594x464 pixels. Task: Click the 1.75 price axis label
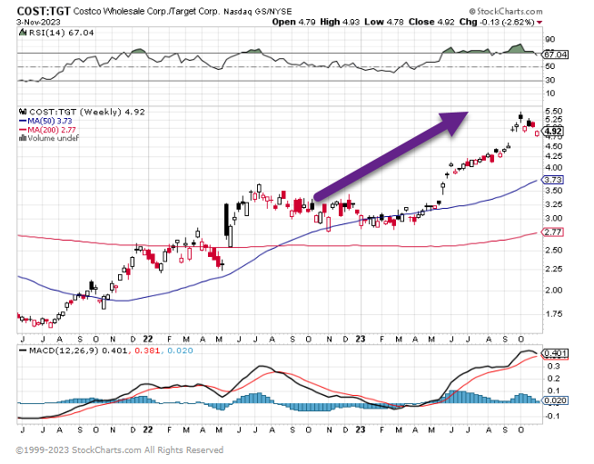[553, 313]
